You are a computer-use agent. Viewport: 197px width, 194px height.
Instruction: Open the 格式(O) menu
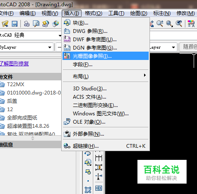[x=94, y=13]
